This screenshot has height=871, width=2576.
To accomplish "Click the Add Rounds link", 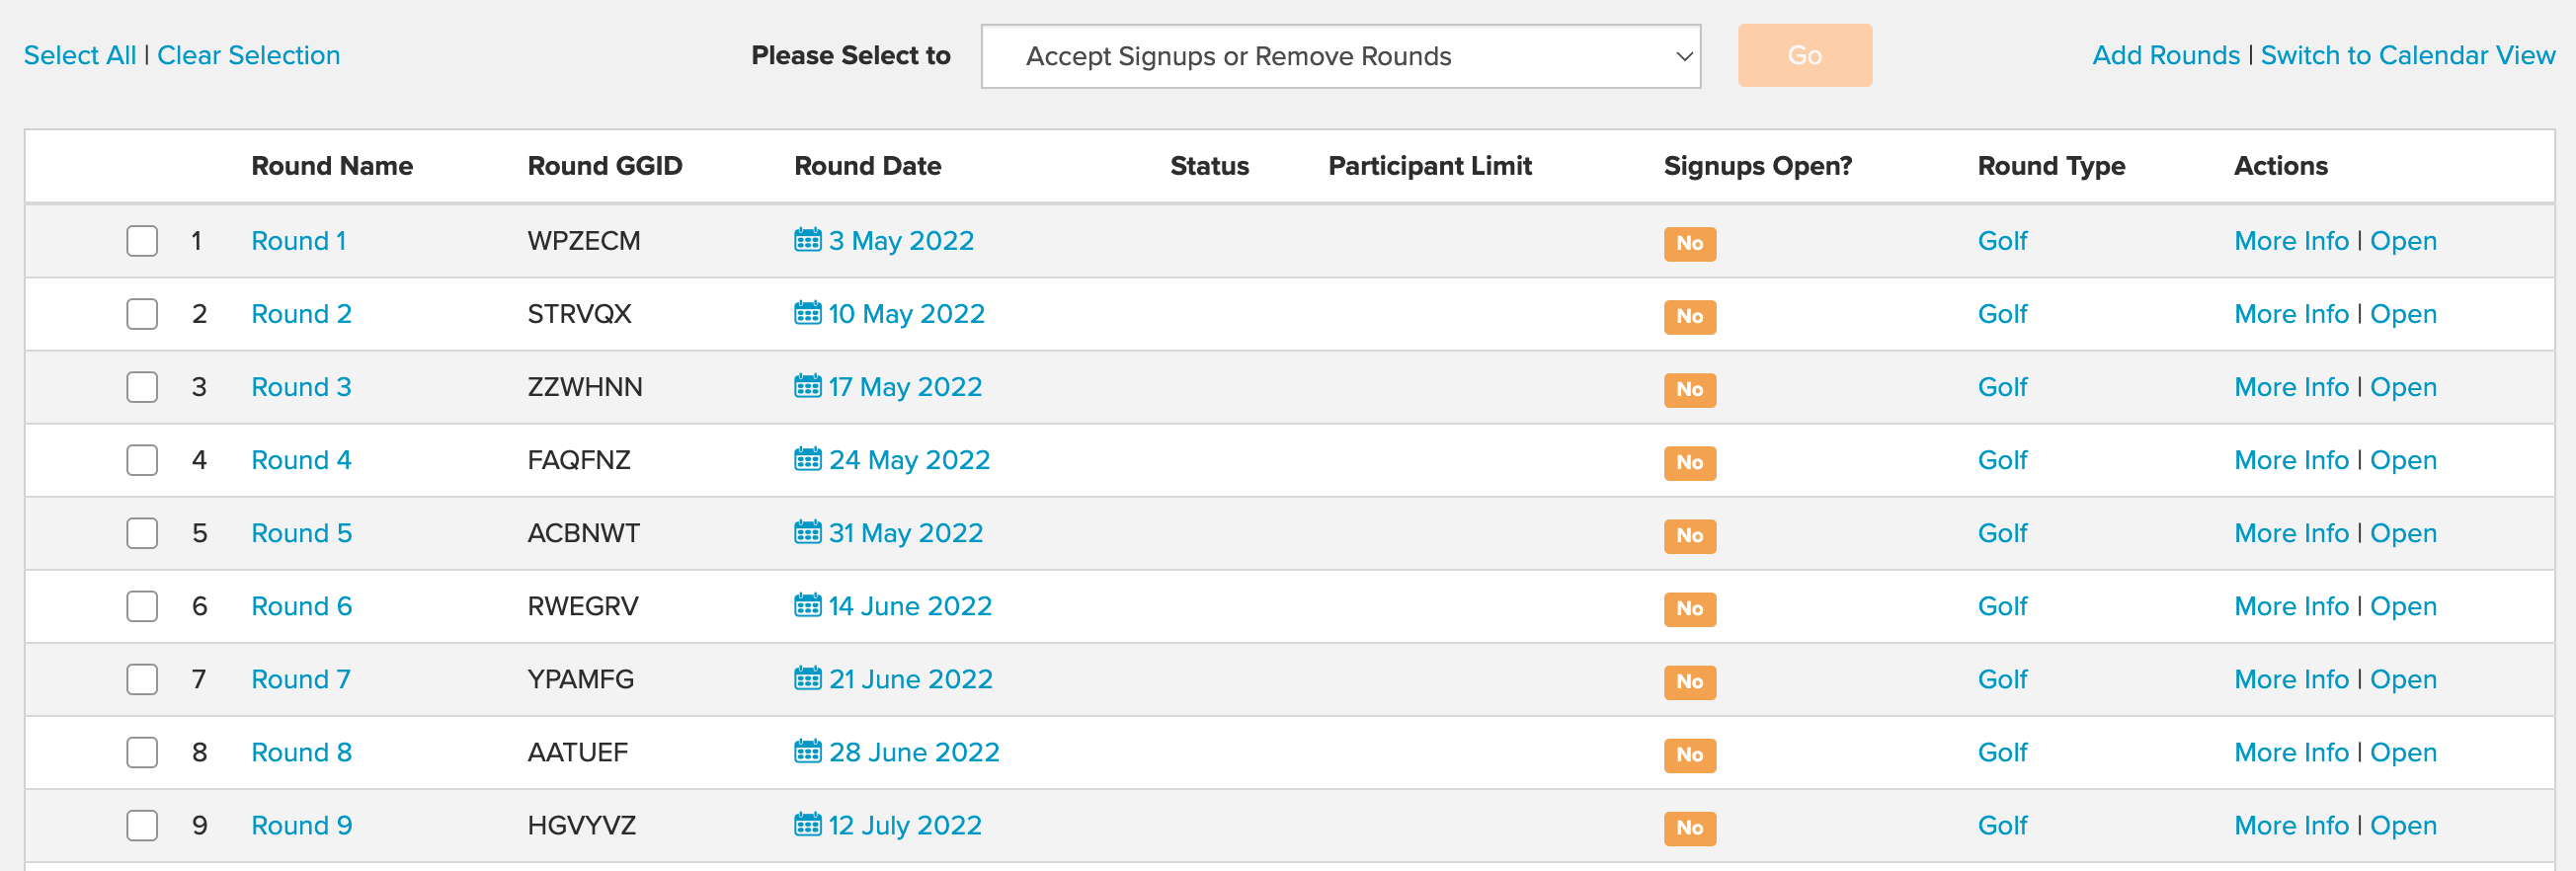I will [2166, 55].
